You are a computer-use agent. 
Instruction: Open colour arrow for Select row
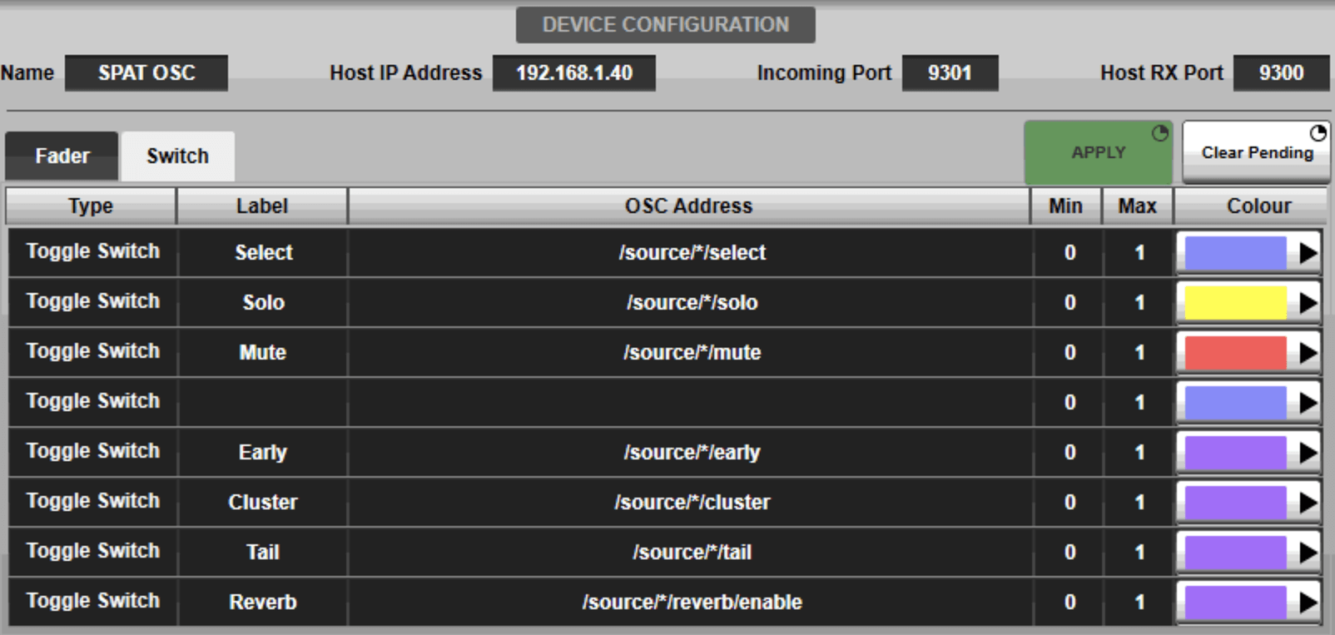pyautogui.click(x=1308, y=253)
